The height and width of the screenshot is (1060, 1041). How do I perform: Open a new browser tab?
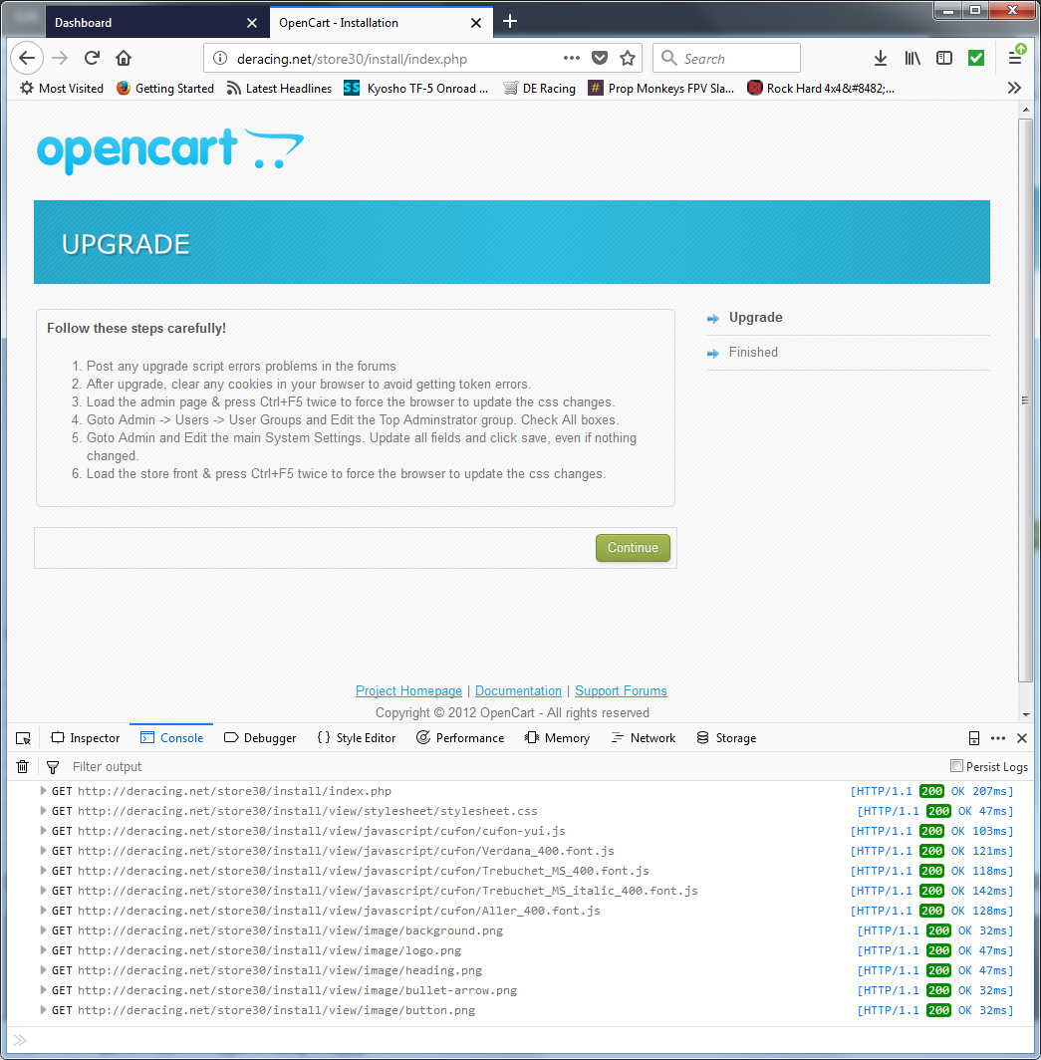pyautogui.click(x=510, y=22)
